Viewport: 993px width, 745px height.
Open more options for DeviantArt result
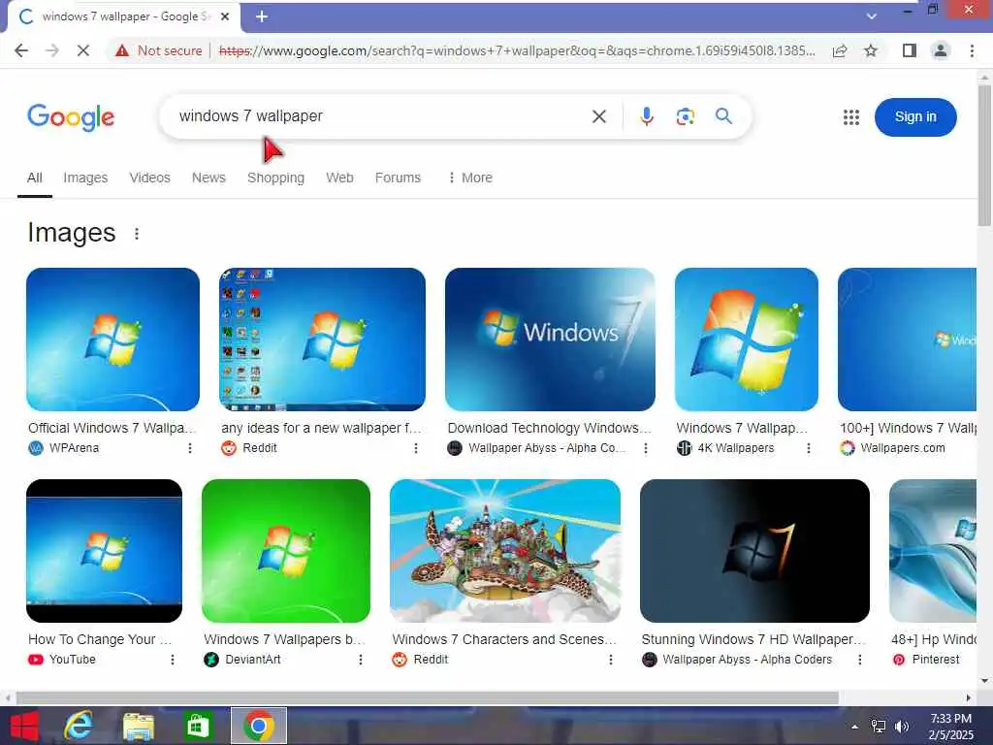coord(361,660)
